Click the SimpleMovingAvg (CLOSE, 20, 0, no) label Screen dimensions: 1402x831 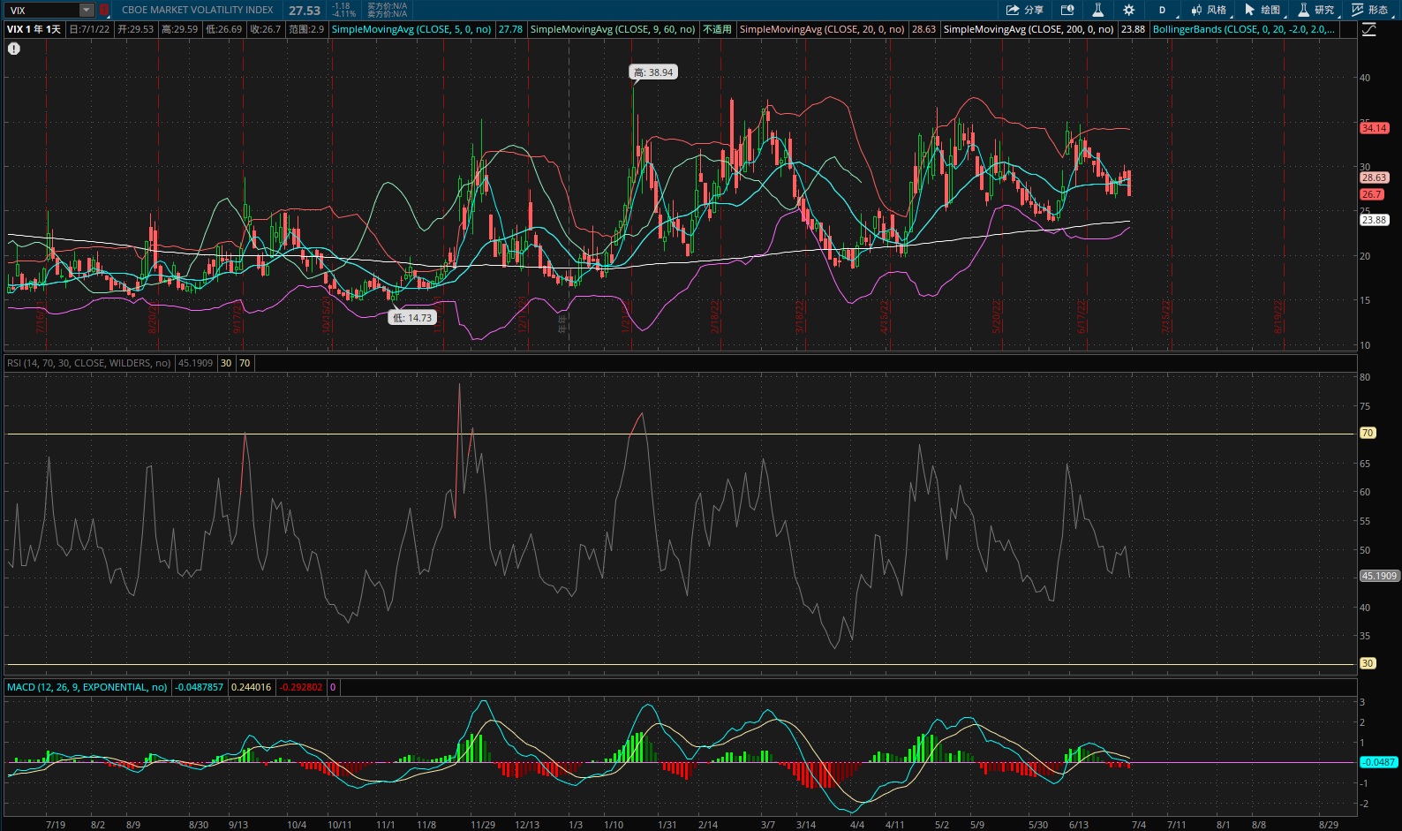(x=822, y=29)
